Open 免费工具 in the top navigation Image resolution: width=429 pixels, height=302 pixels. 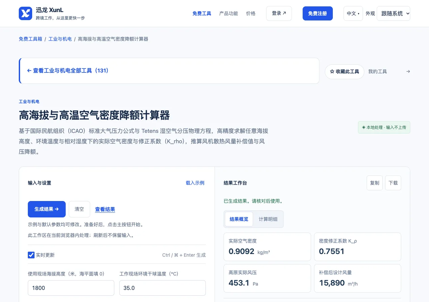tap(202, 13)
